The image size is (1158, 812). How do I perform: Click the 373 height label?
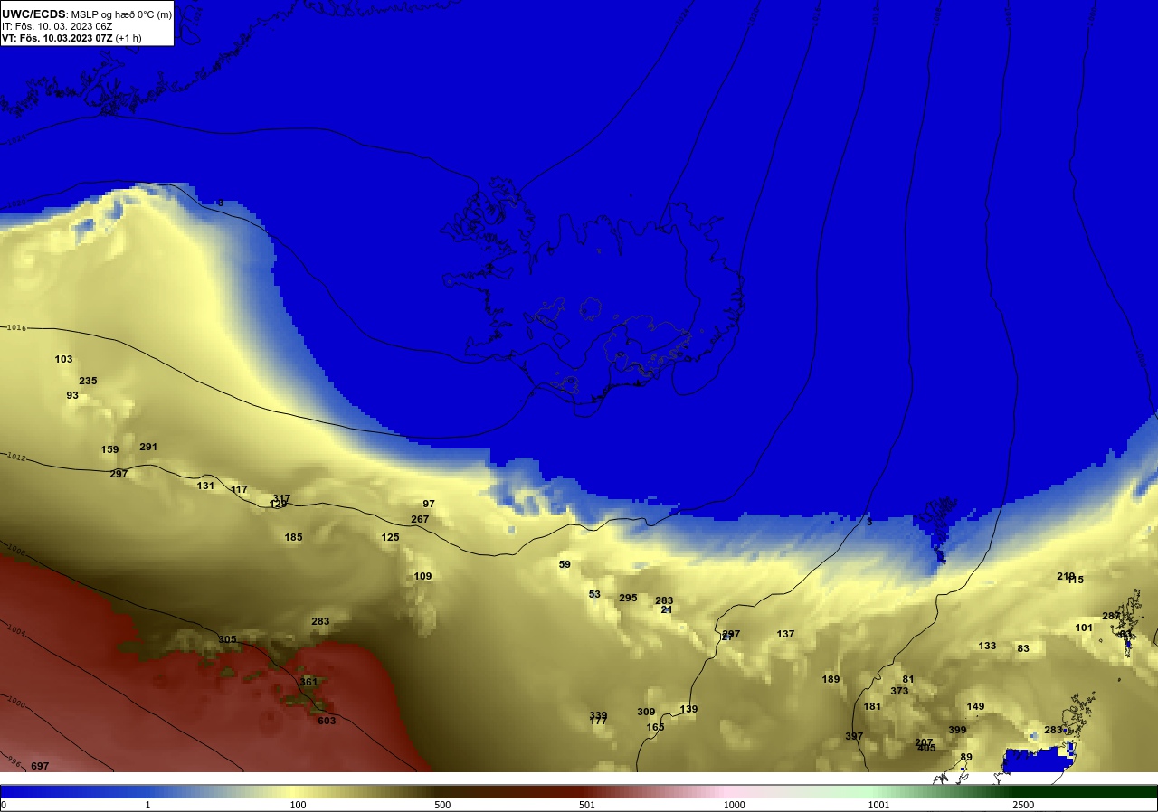click(x=899, y=691)
